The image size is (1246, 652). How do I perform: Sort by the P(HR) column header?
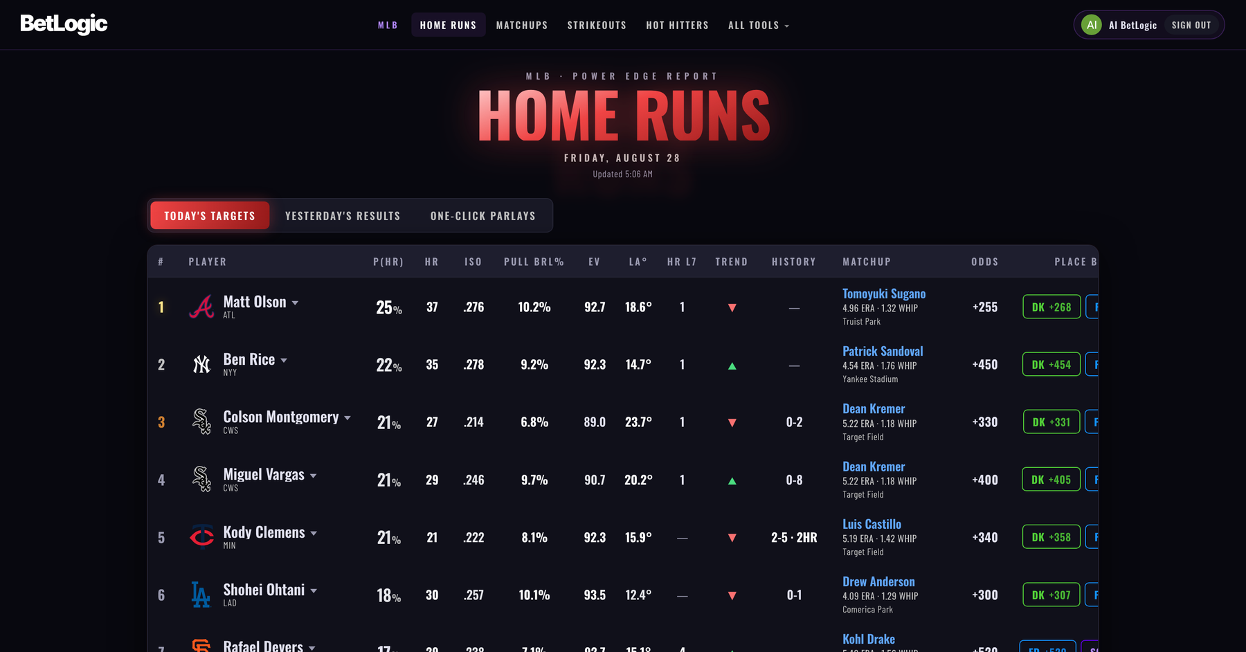coord(388,262)
